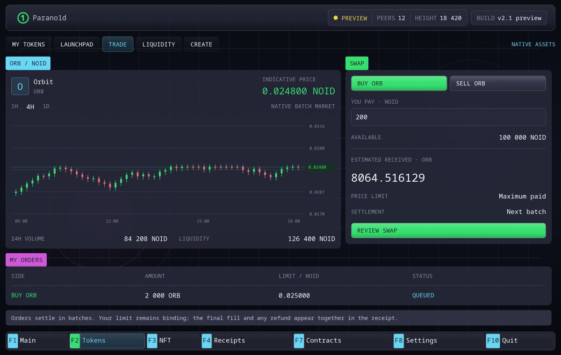
Task: Click the PEERS 12 indicator
Action: click(x=391, y=18)
